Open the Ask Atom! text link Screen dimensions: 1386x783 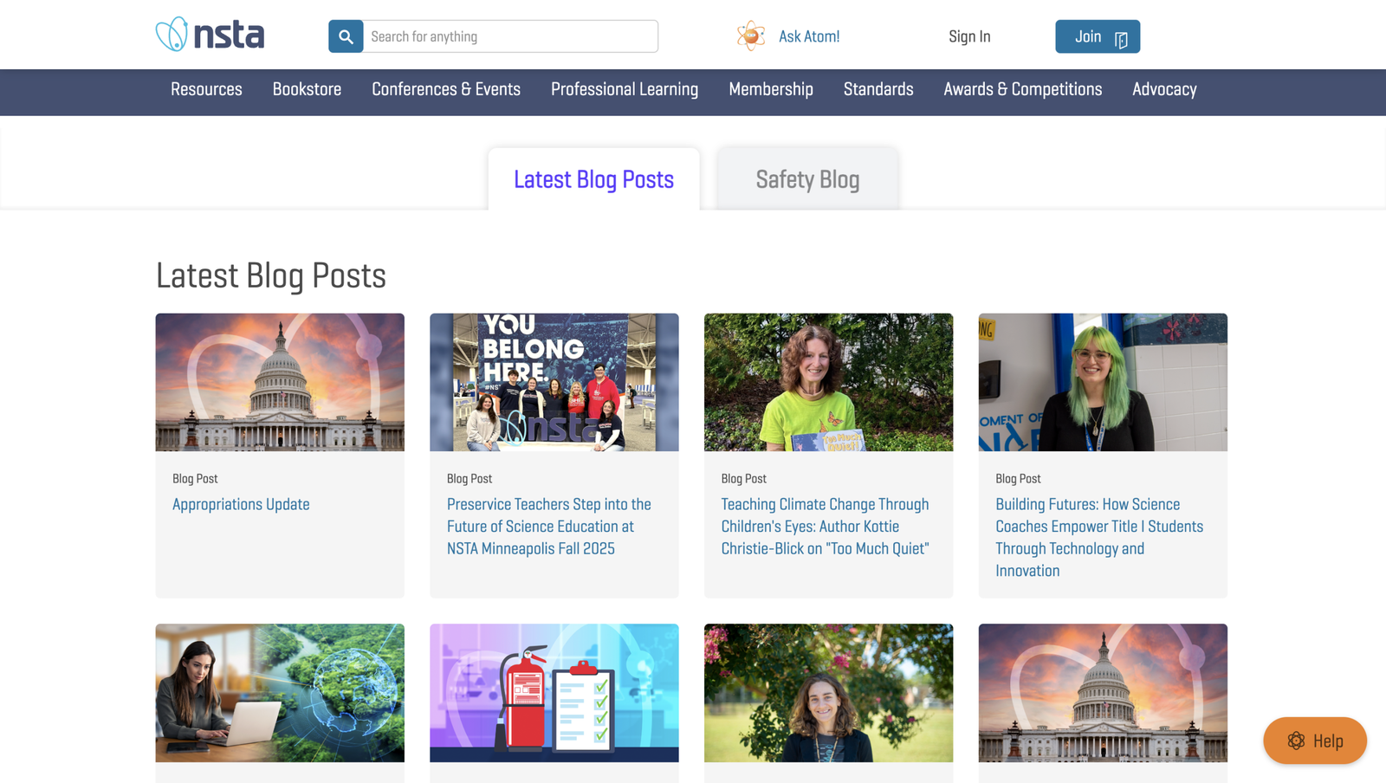808,36
